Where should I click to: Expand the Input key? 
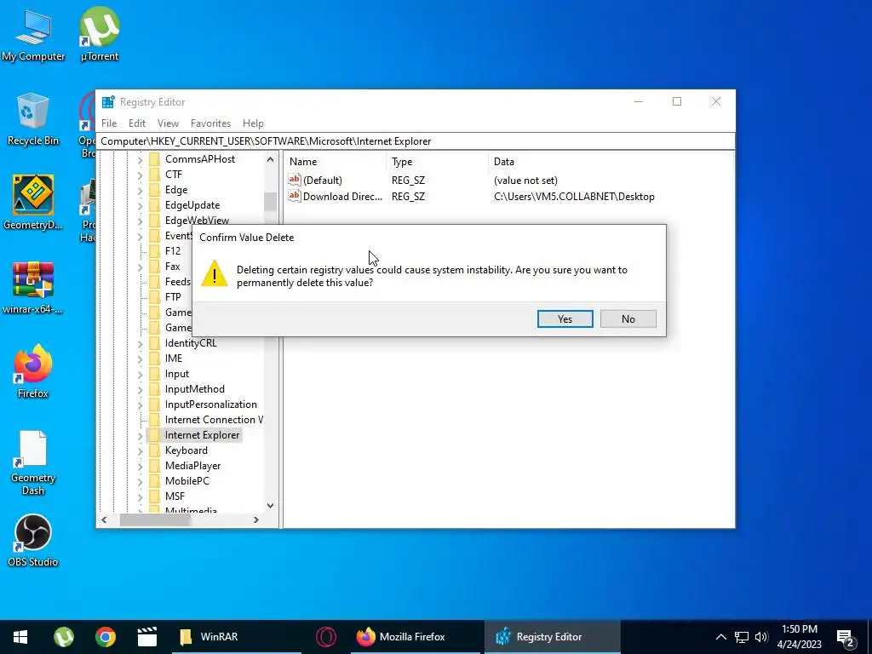140,375
